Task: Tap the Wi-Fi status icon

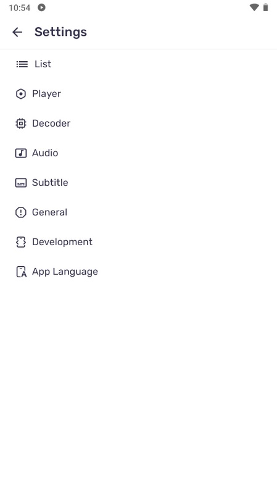Action: 254,7
